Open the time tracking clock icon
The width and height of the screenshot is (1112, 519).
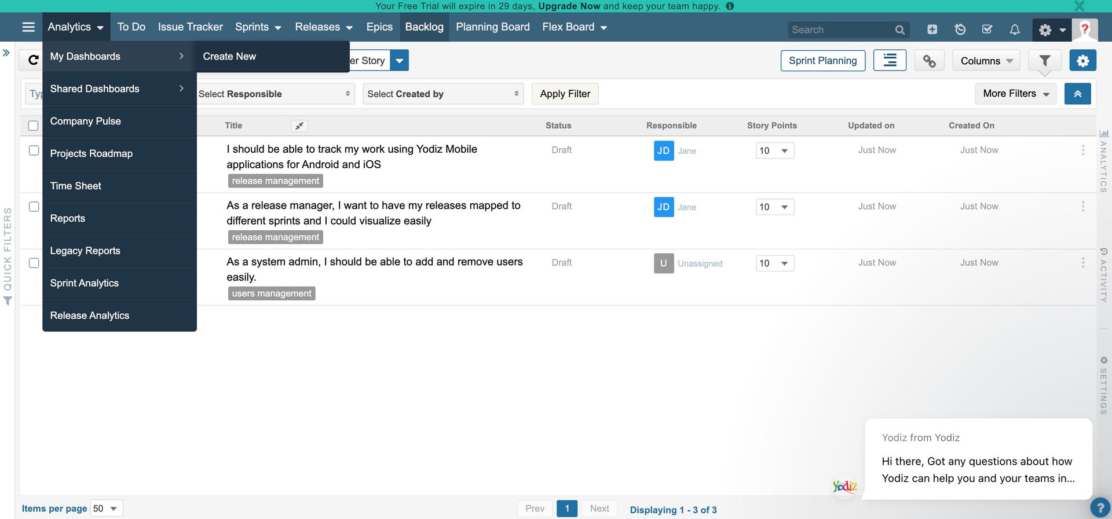click(960, 29)
